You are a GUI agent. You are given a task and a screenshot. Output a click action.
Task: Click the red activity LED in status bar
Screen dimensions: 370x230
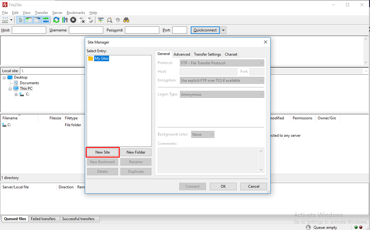[x=361, y=227]
